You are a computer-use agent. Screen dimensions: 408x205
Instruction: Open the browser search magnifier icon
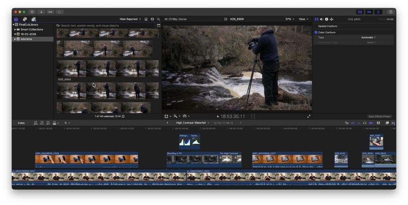[x=159, y=19]
